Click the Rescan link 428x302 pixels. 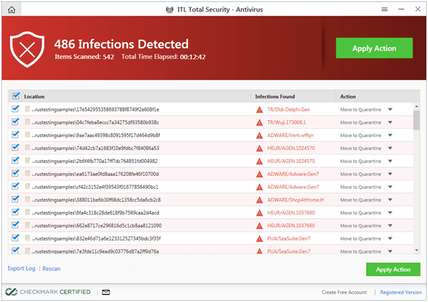[x=51, y=269]
